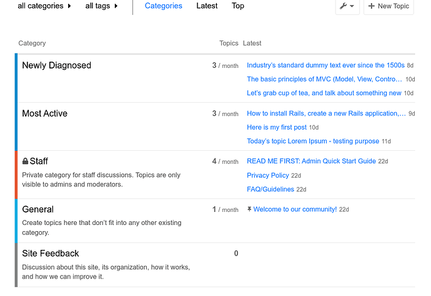Switch to the Categories tab

[x=163, y=6]
